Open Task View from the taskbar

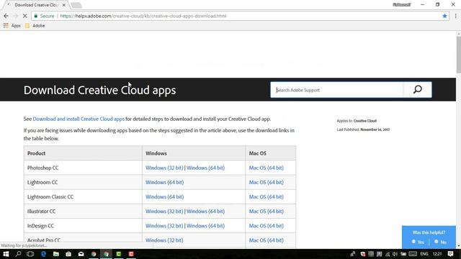30,254
